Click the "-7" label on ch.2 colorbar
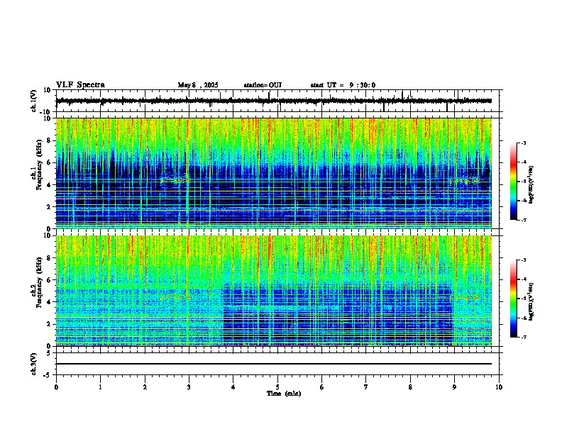 tap(523, 338)
